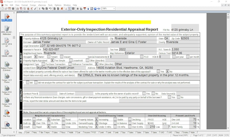Click the Census Tract 0414.06 value
Image resolution: width=230 pixels, height=137 pixels.
tap(177, 53)
